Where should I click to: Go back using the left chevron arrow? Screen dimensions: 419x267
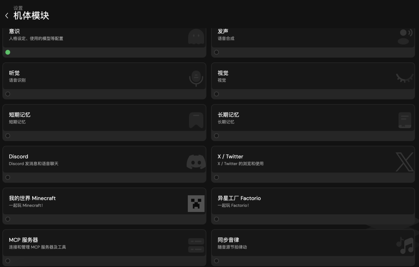[x=7, y=16]
